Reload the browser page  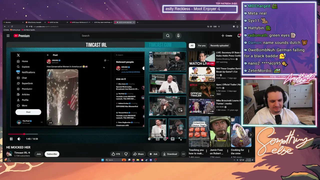12,26
